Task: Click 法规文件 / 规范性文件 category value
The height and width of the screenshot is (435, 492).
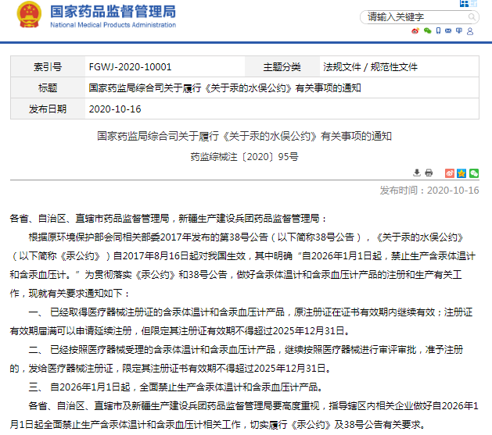Action: pos(370,67)
